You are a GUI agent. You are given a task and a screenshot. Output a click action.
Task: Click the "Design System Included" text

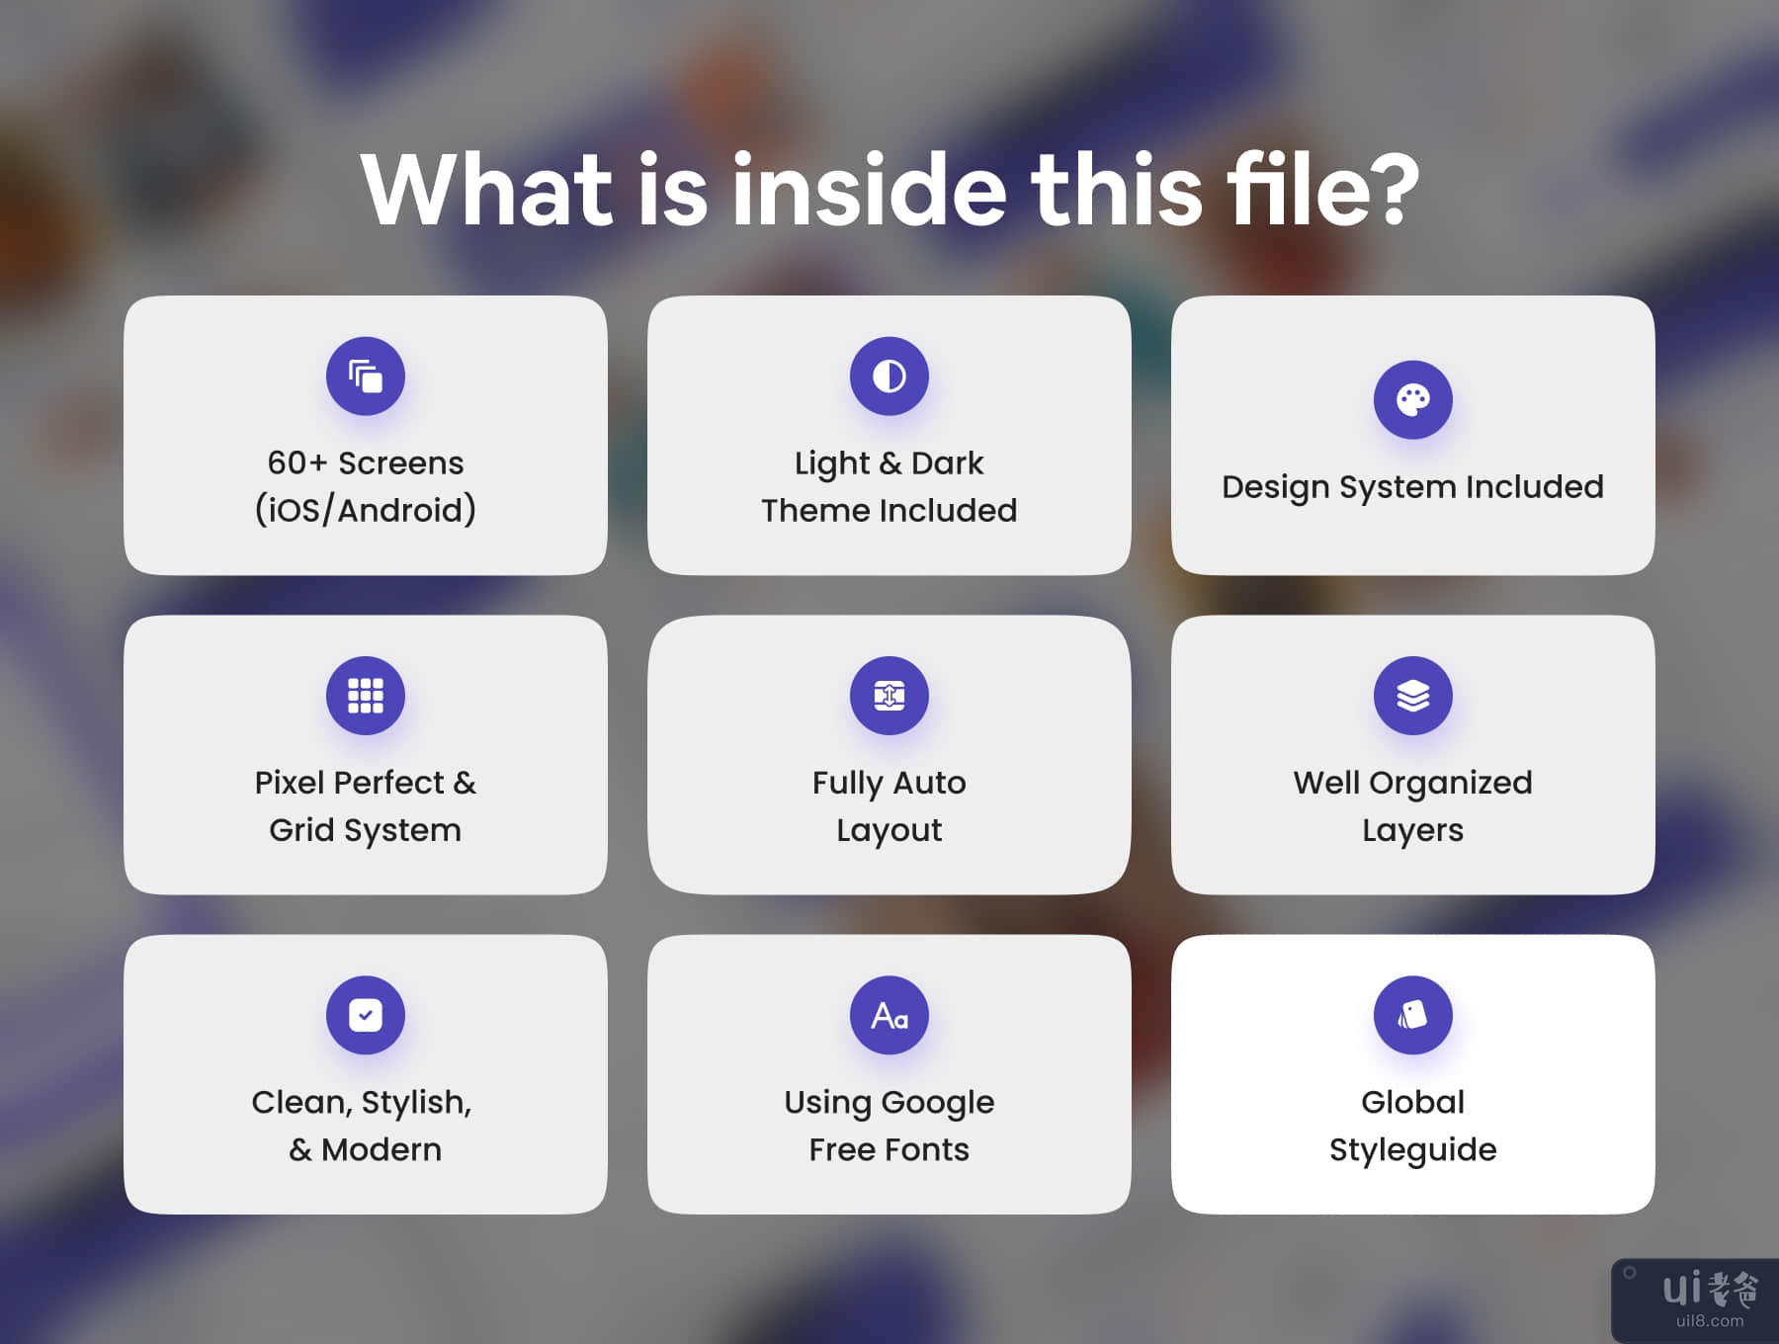coord(1412,486)
